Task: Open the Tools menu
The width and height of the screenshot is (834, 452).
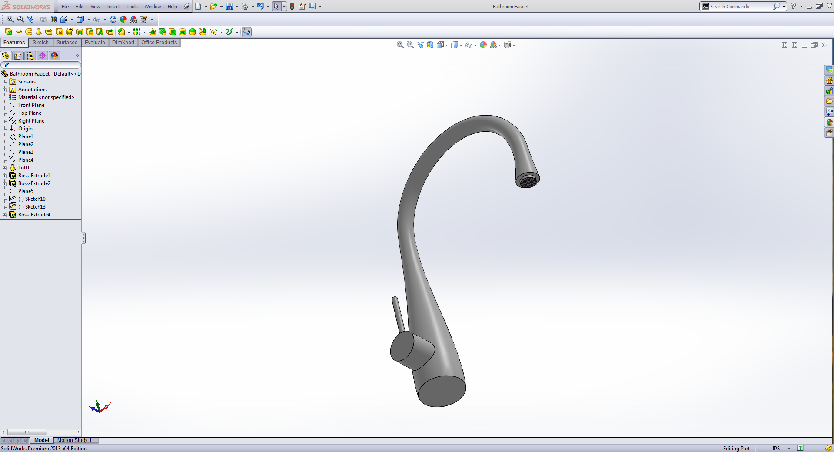Action: [132, 7]
